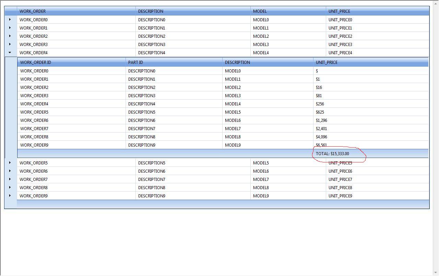Sort by the WORK_ORDER column header
This screenshot has height=276, width=439.
pyautogui.click(x=76, y=11)
